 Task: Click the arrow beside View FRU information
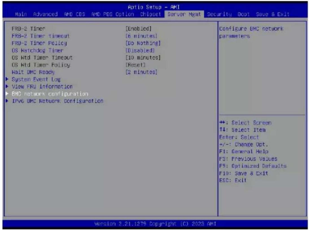tap(7, 86)
